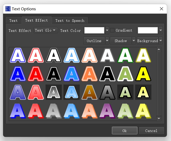Choose the purple 3D shadow A preset
Image resolution: width=171 pixels, height=141 pixels.
coord(107,111)
